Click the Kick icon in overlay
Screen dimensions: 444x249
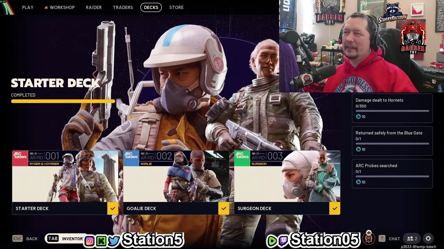(101, 241)
